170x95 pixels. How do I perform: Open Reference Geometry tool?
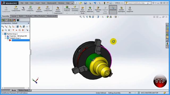point(75,9)
